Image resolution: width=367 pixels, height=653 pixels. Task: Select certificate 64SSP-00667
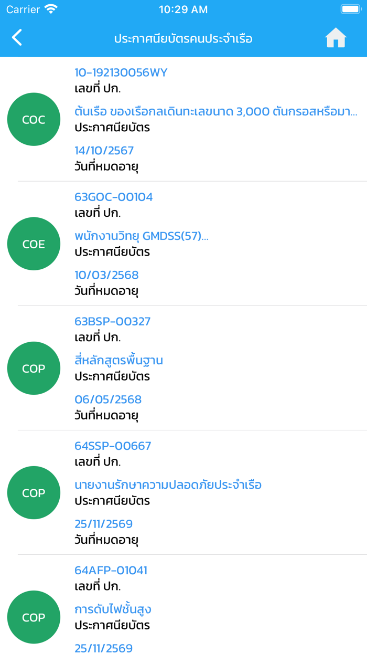[x=113, y=446]
